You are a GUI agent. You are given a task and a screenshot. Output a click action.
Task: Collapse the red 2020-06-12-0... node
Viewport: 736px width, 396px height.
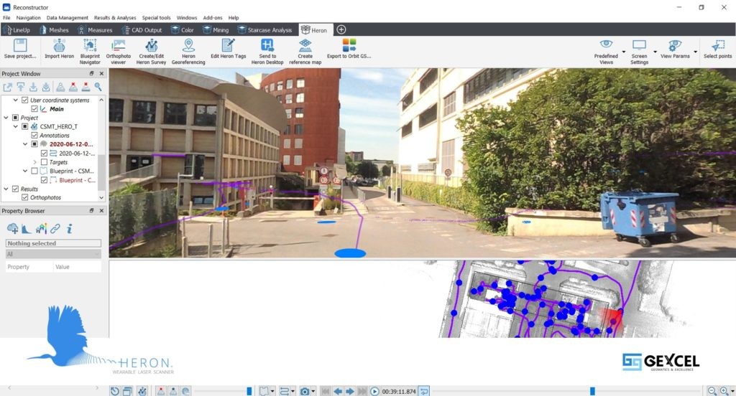point(25,144)
